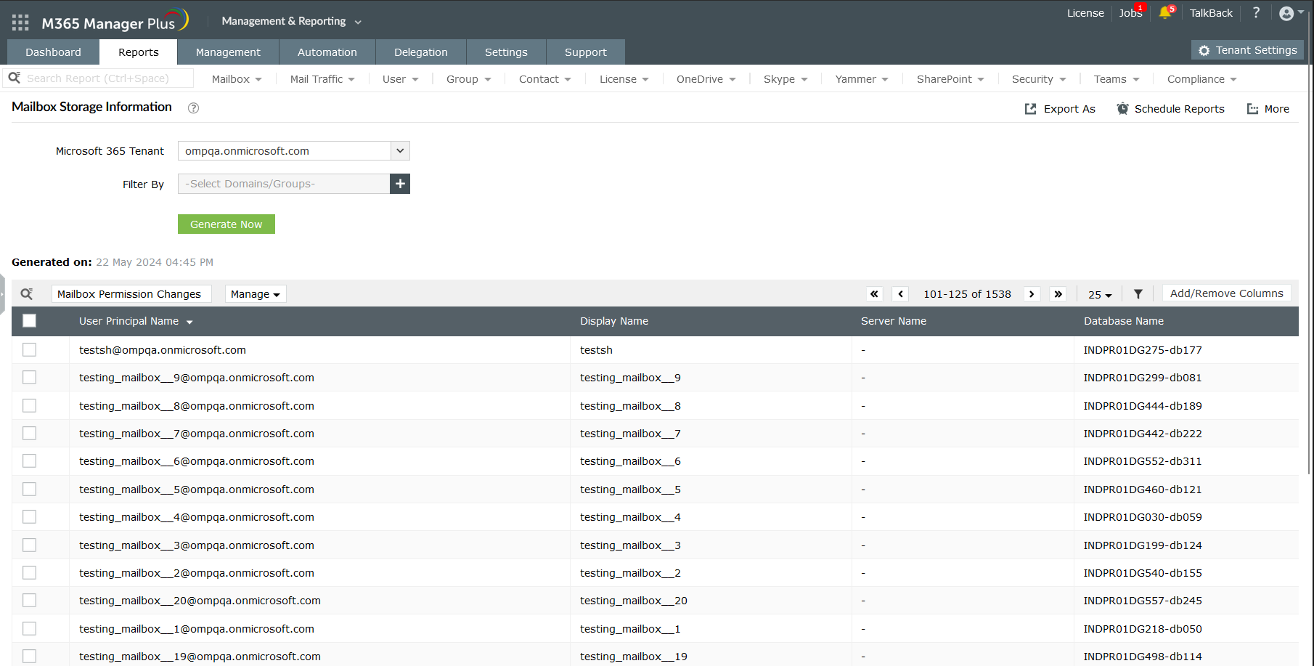Select the testing_mailbox__6 row checkbox
Screen dimensions: 1314x666
pyautogui.click(x=29, y=461)
